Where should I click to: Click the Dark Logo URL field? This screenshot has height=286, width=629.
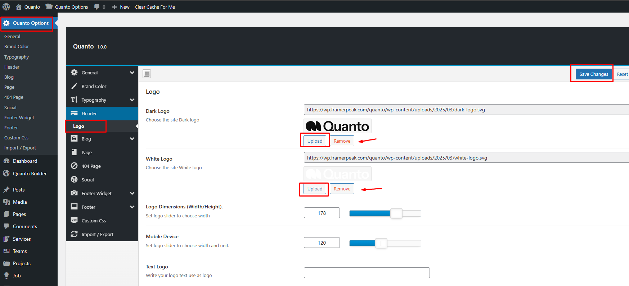coord(466,110)
